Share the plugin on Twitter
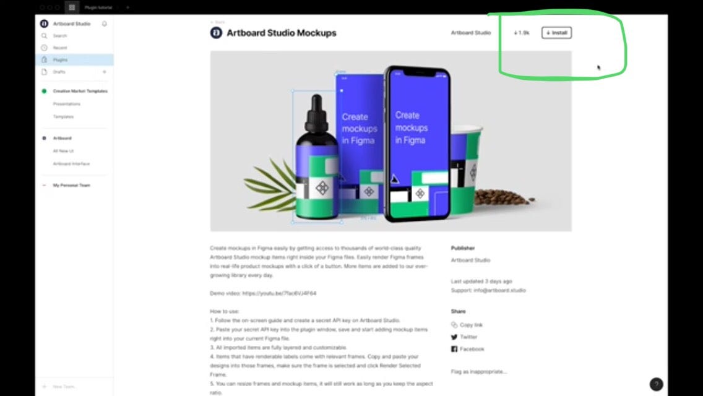This screenshot has width=703, height=396. pos(464,337)
